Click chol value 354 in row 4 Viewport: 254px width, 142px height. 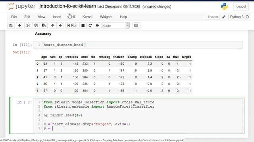pyautogui.click(x=85, y=91)
